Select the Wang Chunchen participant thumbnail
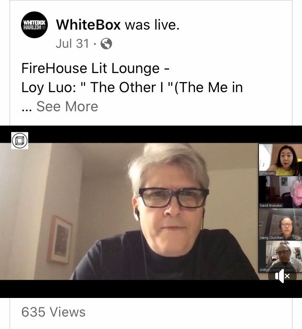 [280, 224]
